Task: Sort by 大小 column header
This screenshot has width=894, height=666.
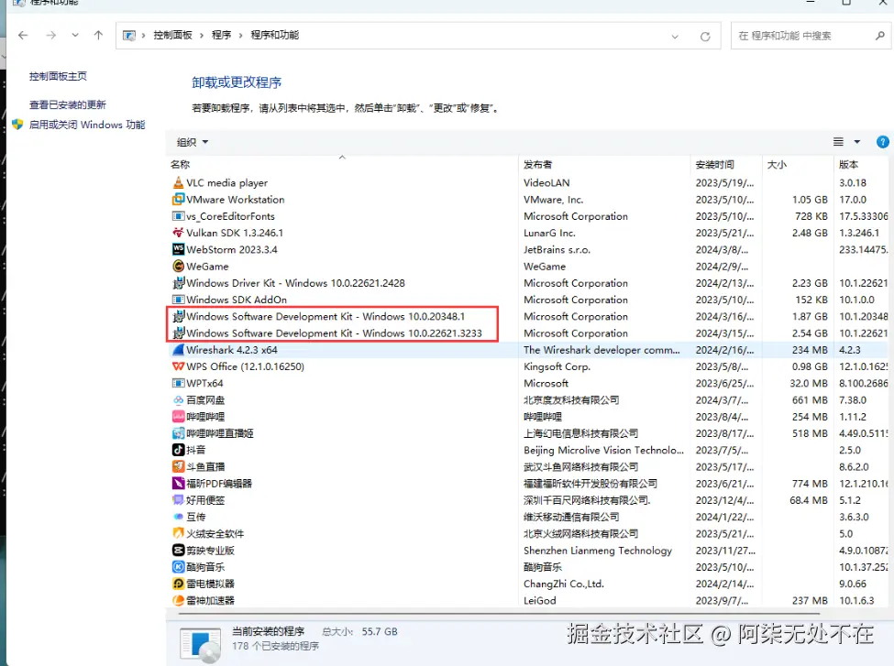Action: pyautogui.click(x=778, y=165)
